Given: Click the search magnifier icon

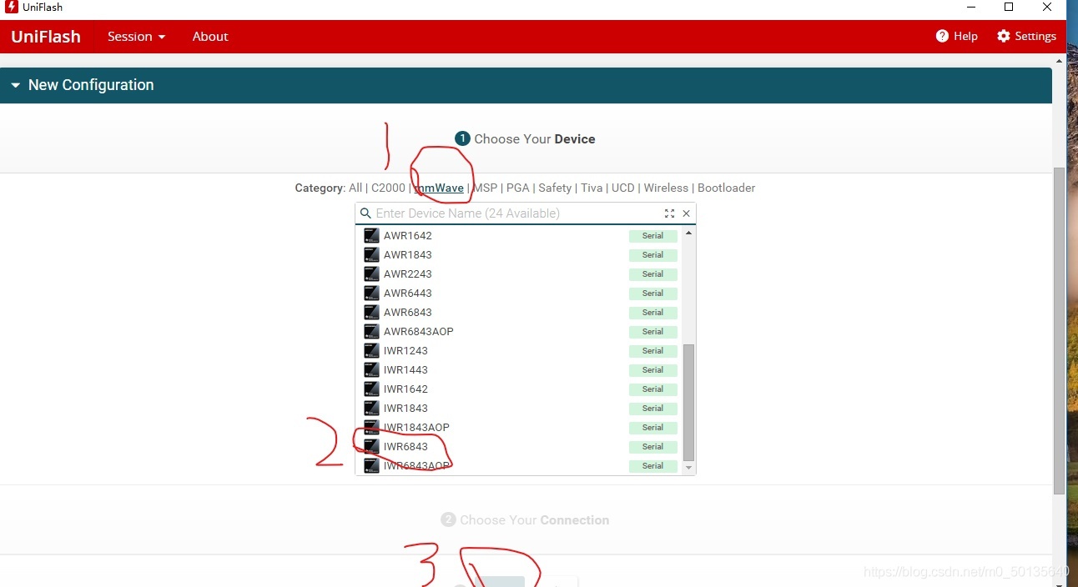Looking at the screenshot, I should click(x=365, y=213).
